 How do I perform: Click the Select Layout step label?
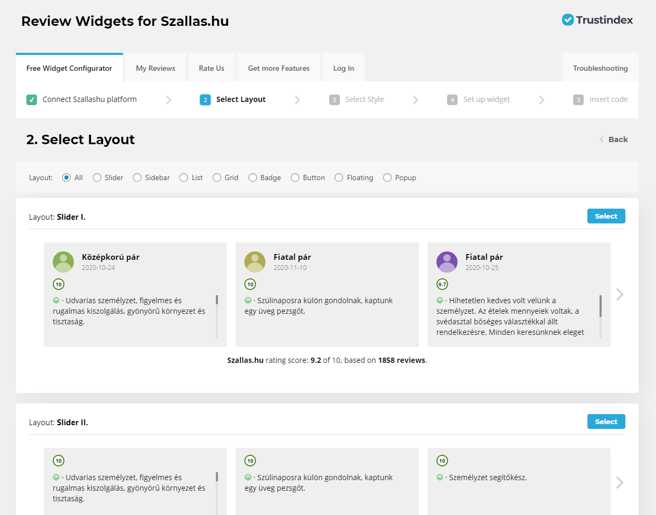(241, 99)
